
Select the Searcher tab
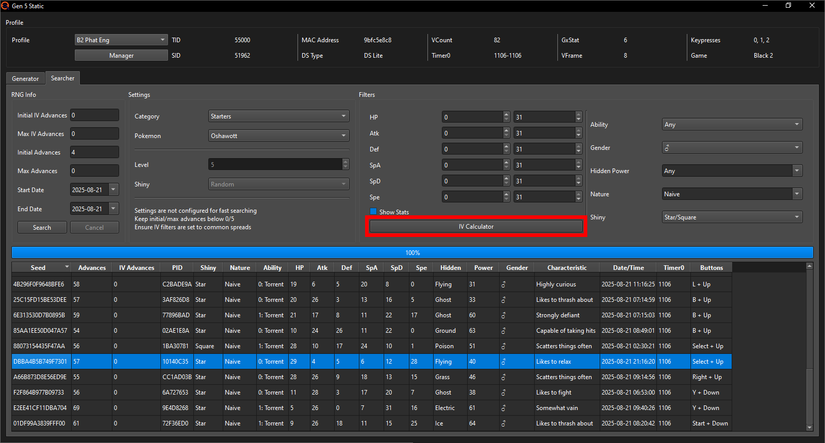[62, 78]
